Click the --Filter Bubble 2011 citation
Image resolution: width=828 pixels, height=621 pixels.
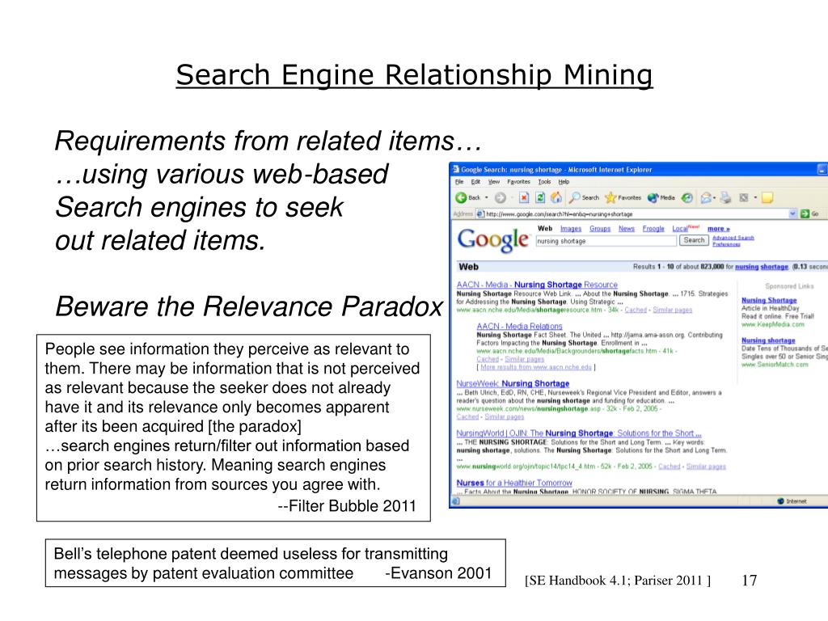tap(347, 506)
